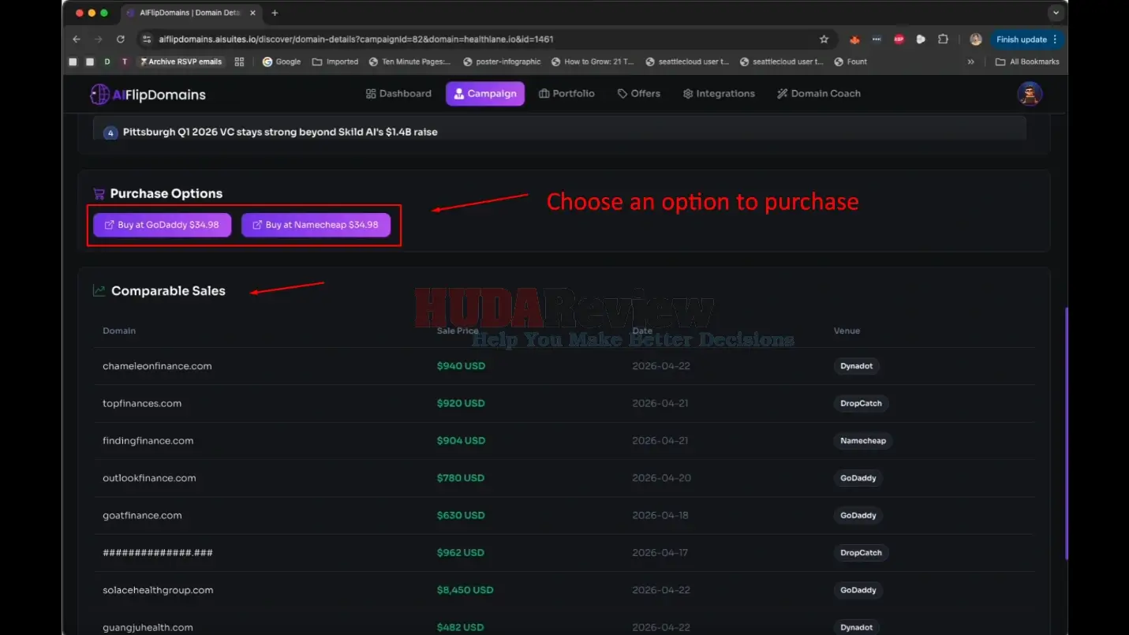Click the chameleonfinance.com domain row

coord(564,366)
